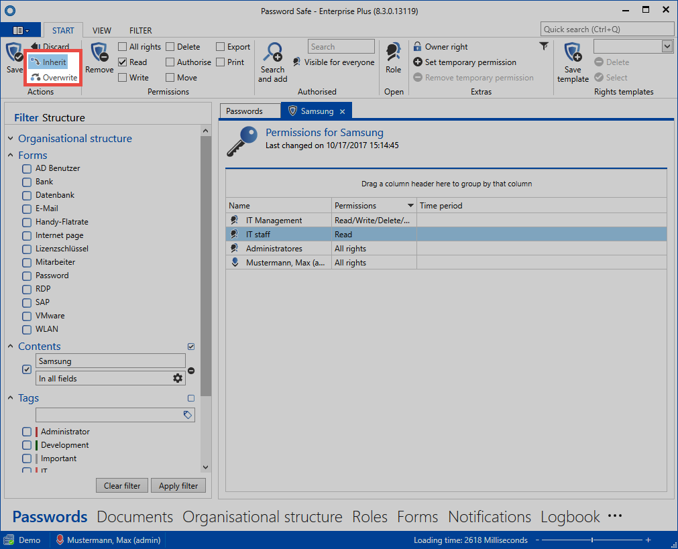This screenshot has height=549, width=678.
Task: Click the Apply filter button
Action: (x=178, y=486)
